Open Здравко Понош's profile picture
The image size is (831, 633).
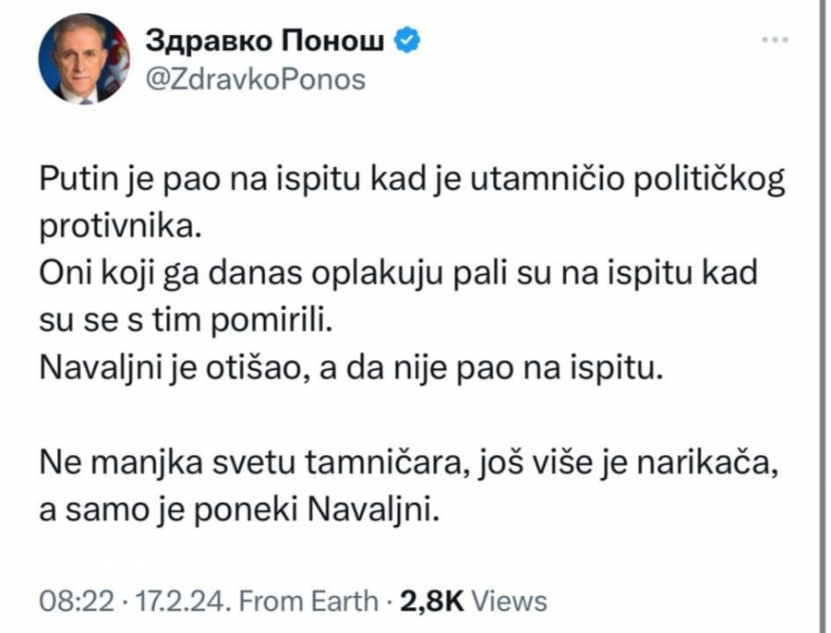click(84, 58)
